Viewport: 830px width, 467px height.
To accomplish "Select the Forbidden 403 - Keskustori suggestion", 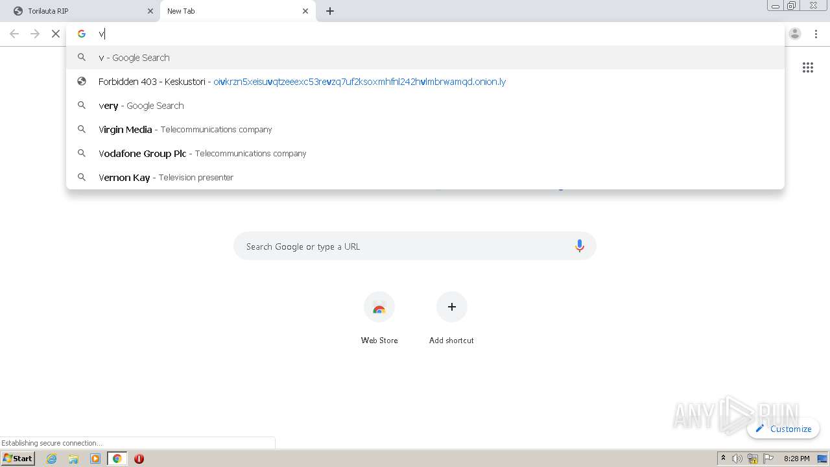I will [425, 82].
